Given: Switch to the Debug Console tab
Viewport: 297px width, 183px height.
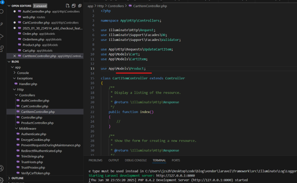Looking at the screenshot, I should point(135,160).
